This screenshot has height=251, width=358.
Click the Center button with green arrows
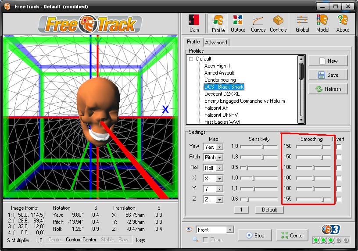coord(292,235)
